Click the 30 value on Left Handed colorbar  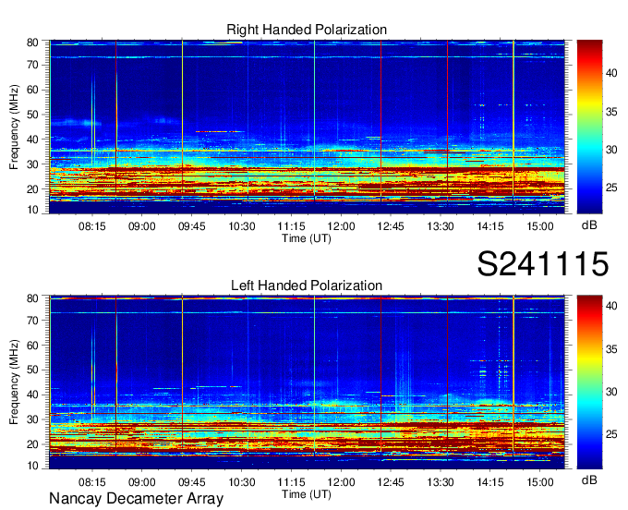pyautogui.click(x=611, y=392)
